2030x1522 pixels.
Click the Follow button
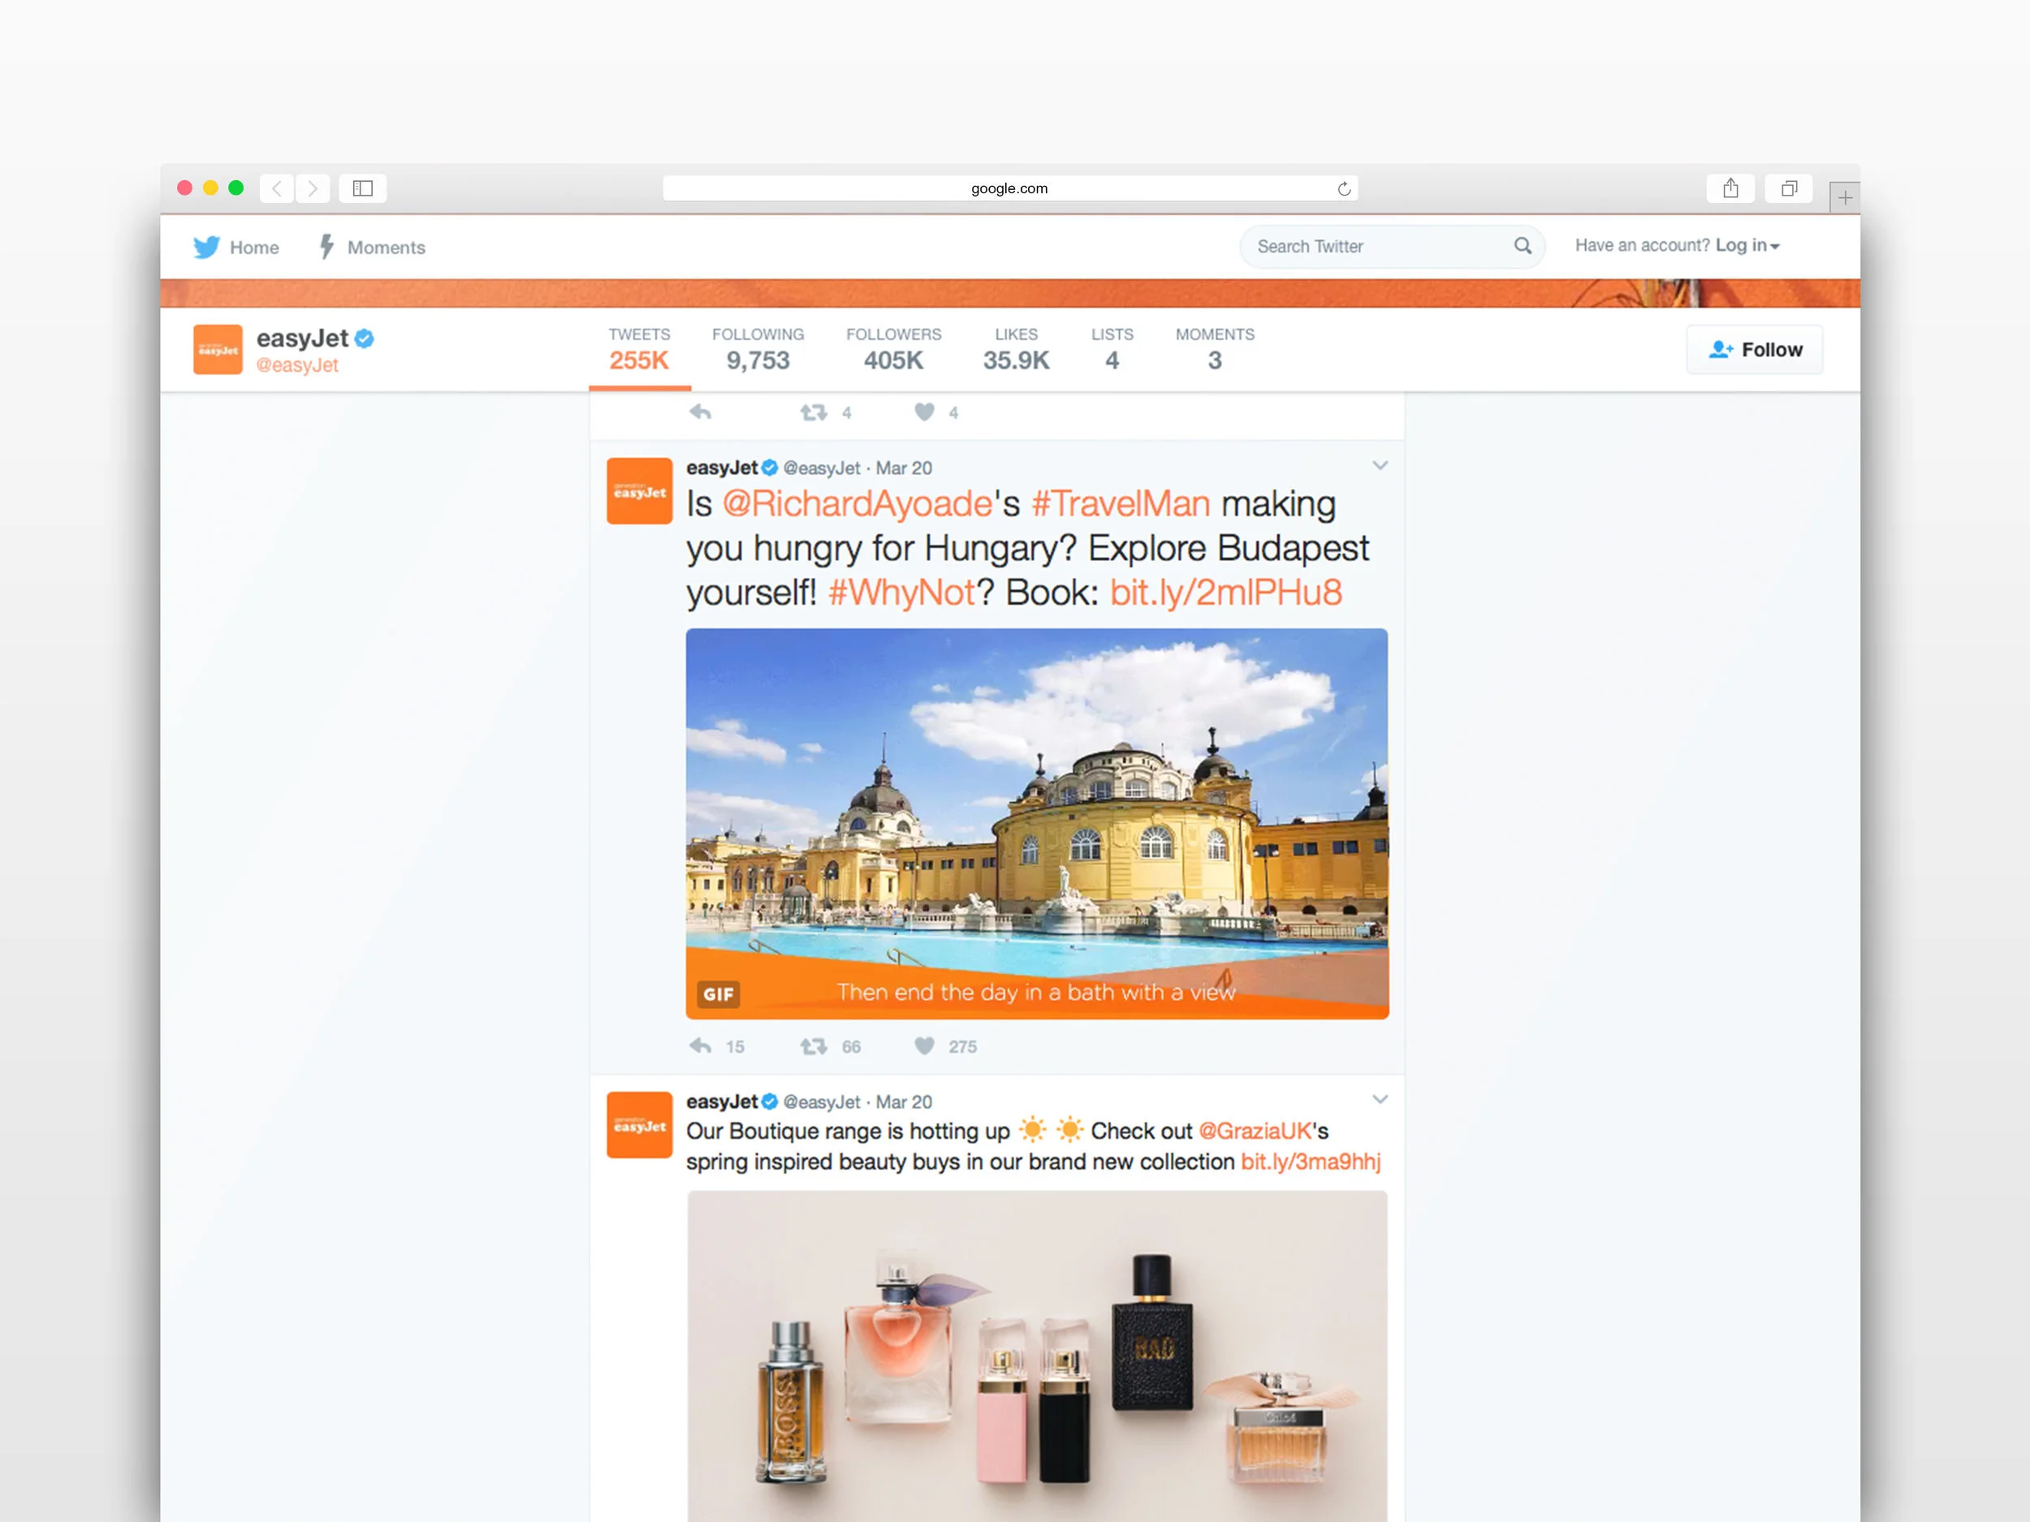pyautogui.click(x=1754, y=350)
